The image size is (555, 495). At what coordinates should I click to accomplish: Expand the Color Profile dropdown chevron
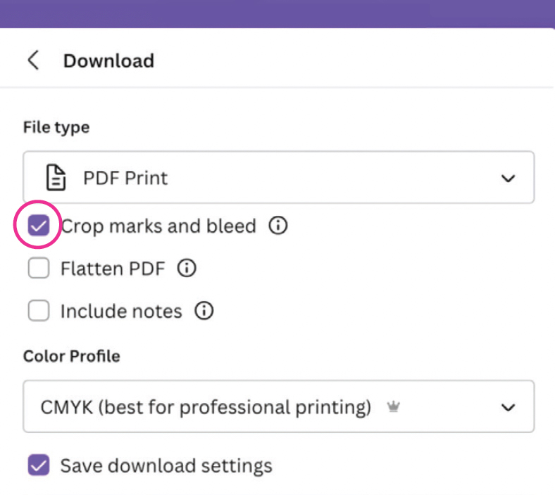tap(508, 407)
